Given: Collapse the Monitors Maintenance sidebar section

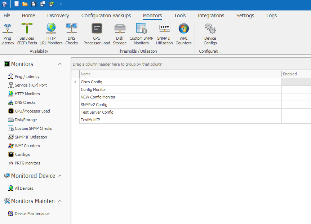Looking at the screenshot, I should (x=60, y=201).
